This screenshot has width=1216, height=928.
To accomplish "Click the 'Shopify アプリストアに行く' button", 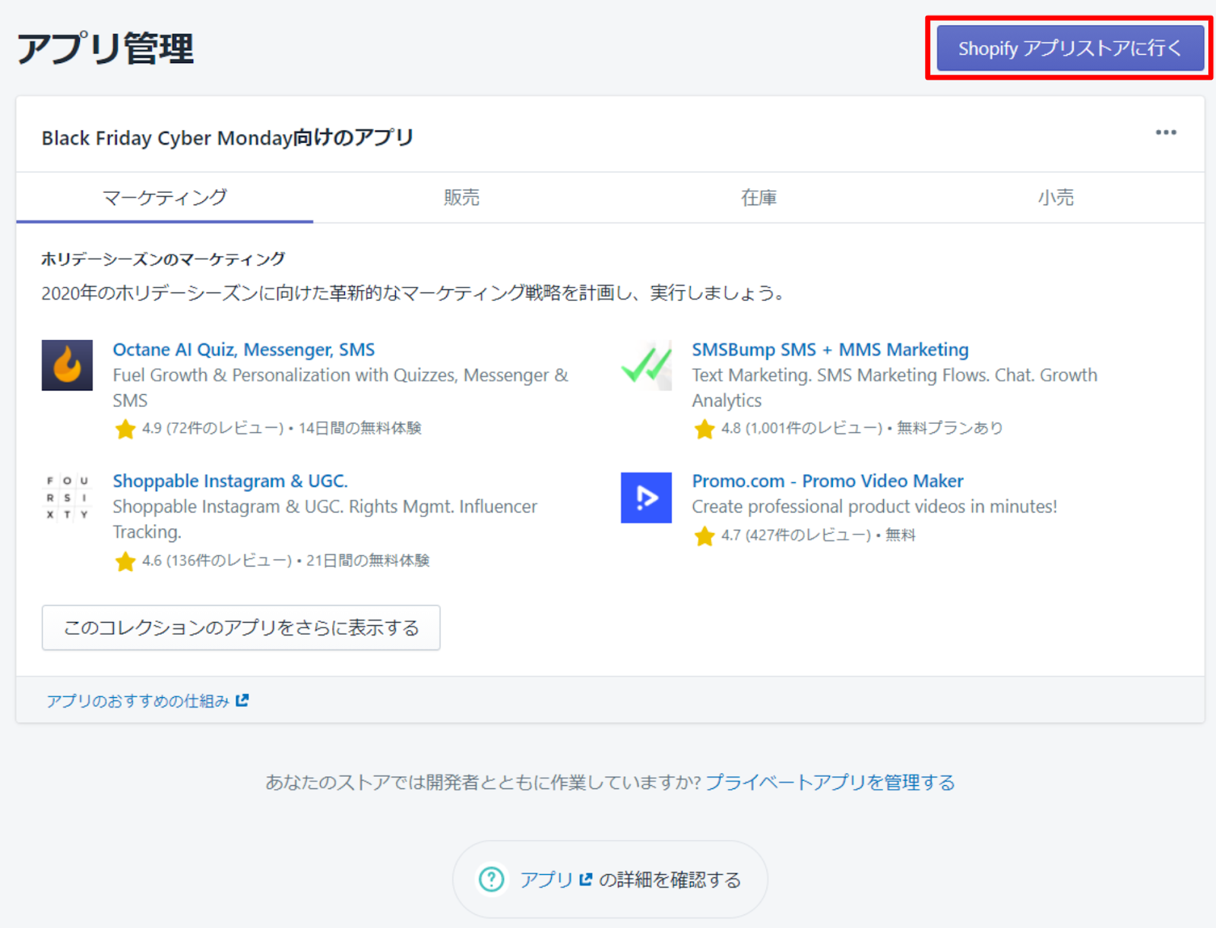I will [1069, 48].
